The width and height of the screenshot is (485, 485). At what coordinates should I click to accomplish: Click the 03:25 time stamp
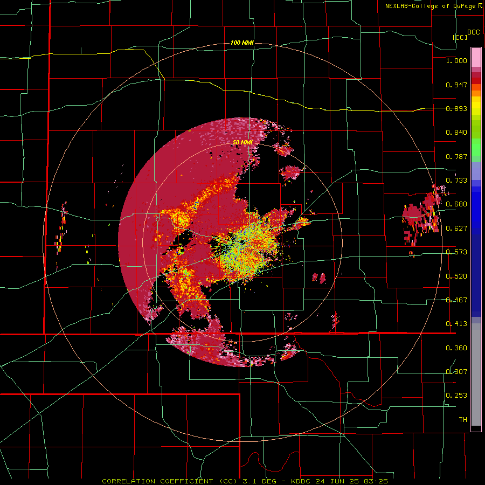point(377,481)
